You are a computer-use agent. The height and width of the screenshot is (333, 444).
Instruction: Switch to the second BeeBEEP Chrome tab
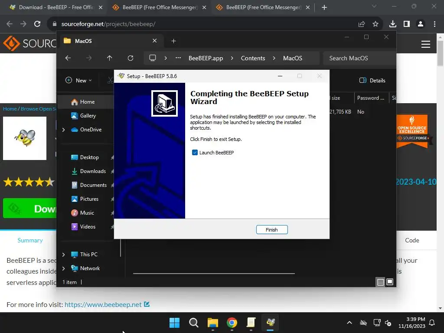tap(160, 7)
